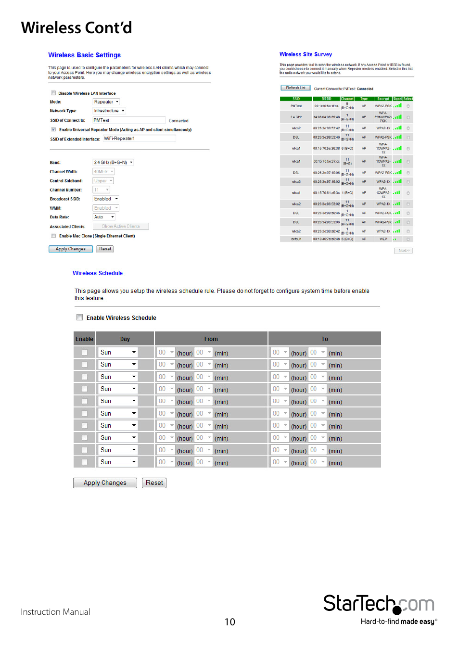This screenshot has height=647, width=459.
Task: Click the Encrypt column header
Action: point(383,99)
